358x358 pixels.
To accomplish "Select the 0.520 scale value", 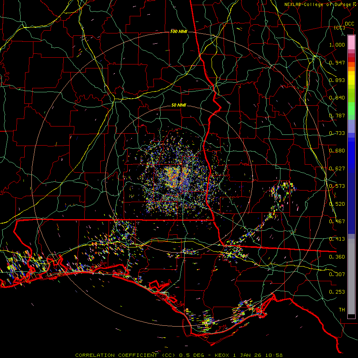I will click(337, 204).
